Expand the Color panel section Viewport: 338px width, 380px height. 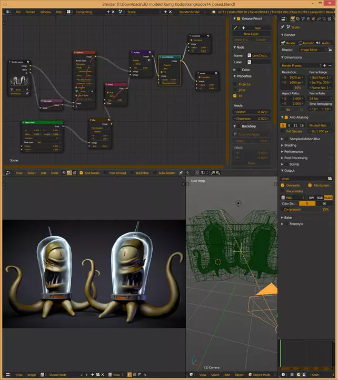click(235, 70)
